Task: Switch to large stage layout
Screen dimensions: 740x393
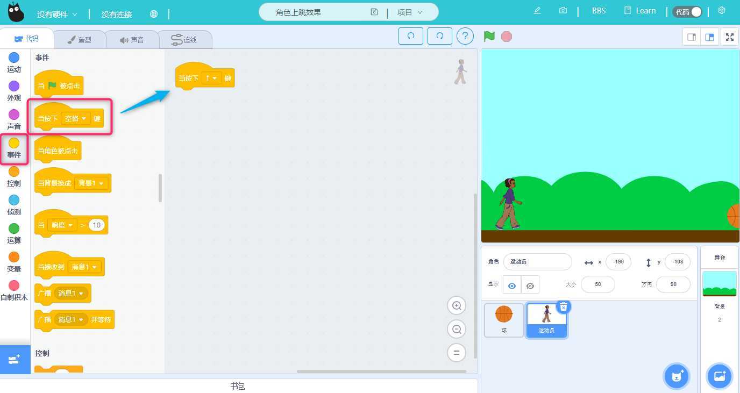Action: pos(710,37)
